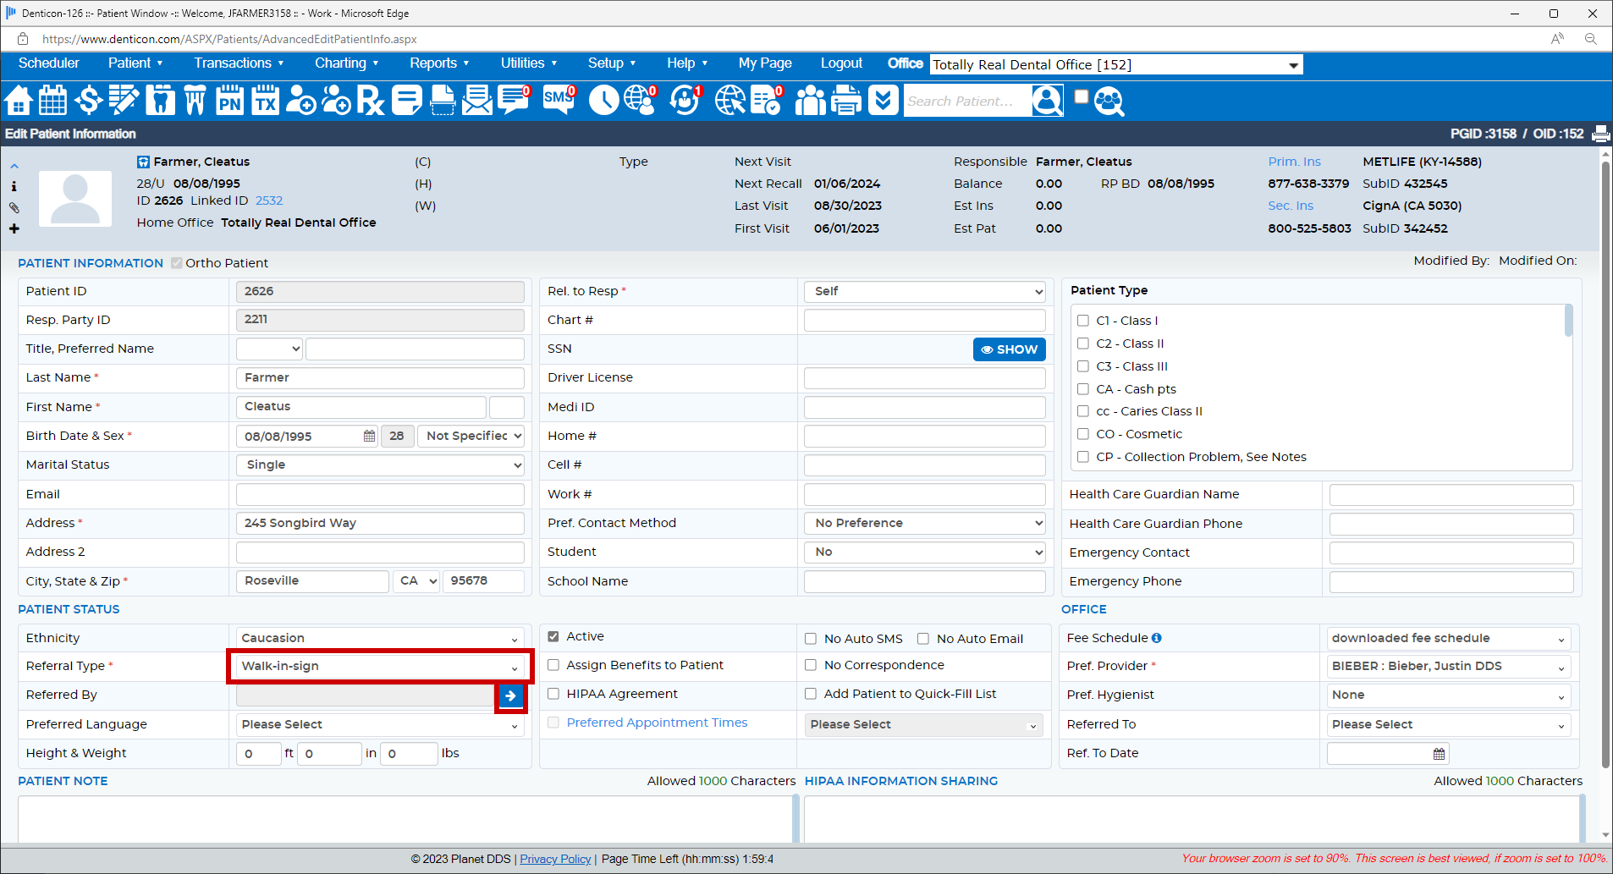Click the patient search magnifier icon
Image resolution: width=1613 pixels, height=874 pixels.
coord(1047,101)
